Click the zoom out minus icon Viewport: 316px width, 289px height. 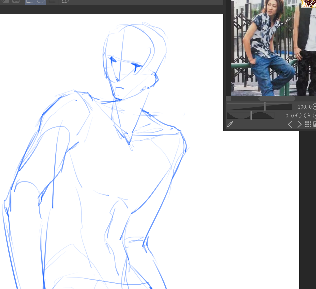click(314, 107)
